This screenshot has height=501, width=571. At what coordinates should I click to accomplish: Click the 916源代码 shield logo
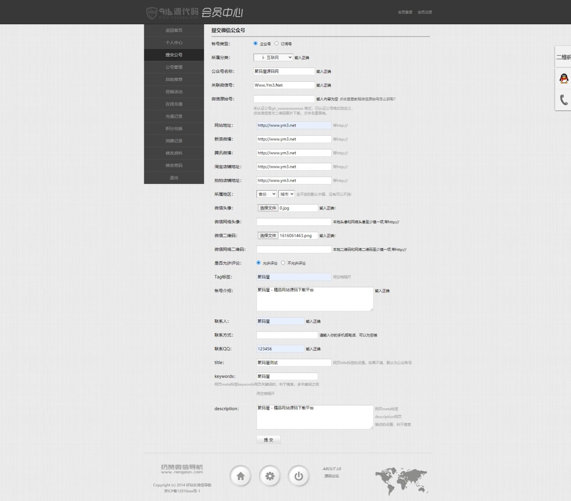coord(151,13)
